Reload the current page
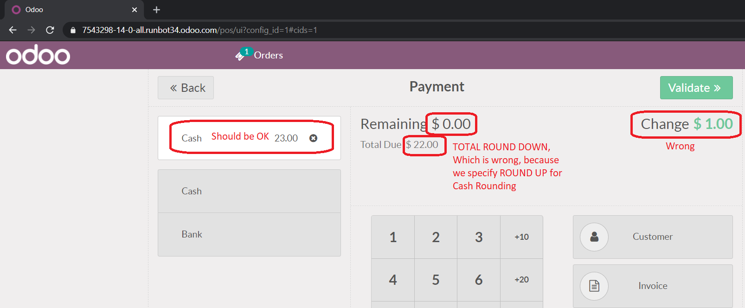This screenshot has width=745, height=308. pos(50,30)
